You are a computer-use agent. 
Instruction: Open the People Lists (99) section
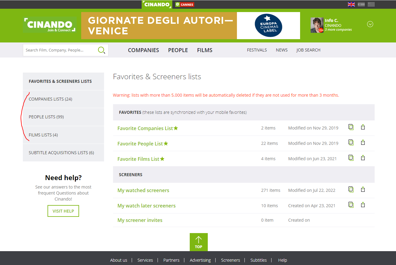tap(46, 117)
